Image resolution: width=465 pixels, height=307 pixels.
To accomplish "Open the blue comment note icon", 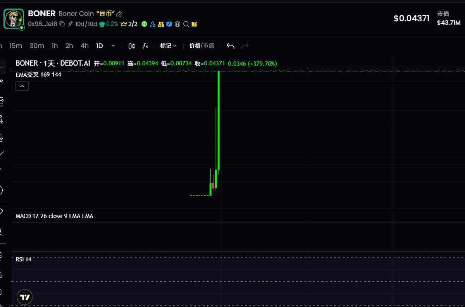I will 169,24.
